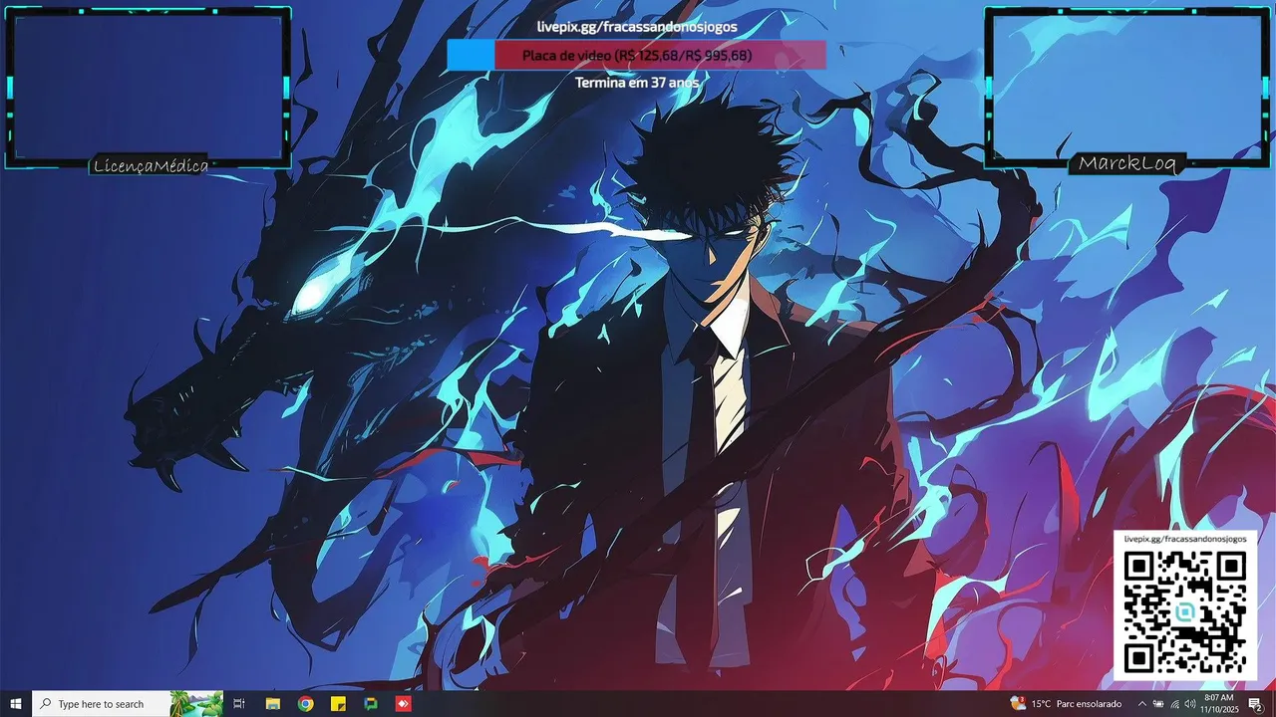Expand the hidden system tray icons
Image resolution: width=1276 pixels, height=717 pixels.
1142,704
